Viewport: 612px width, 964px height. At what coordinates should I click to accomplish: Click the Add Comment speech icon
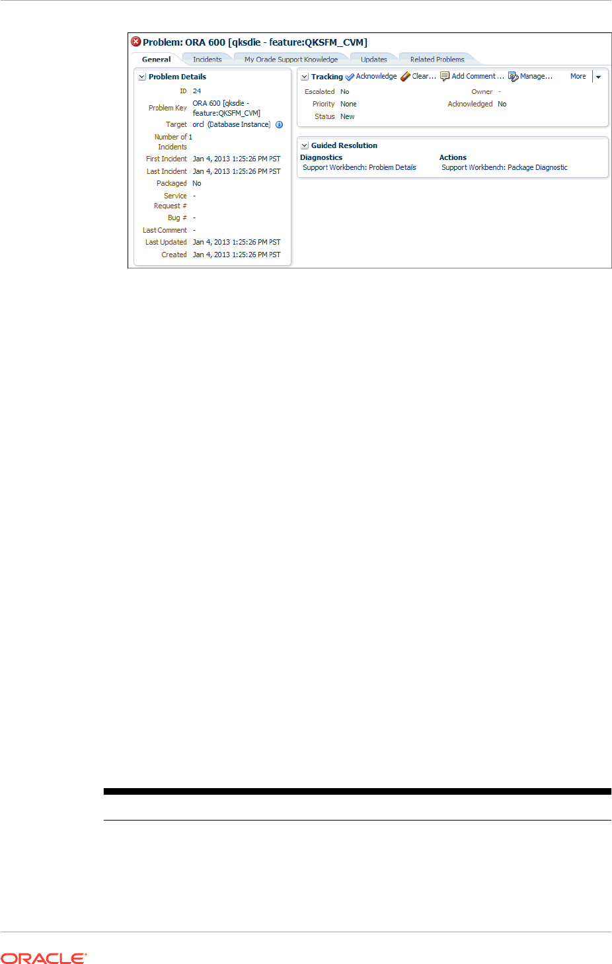[445, 77]
